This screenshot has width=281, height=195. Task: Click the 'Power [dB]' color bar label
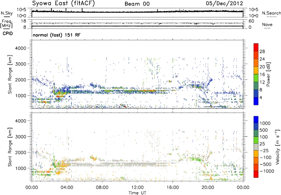tap(268, 74)
